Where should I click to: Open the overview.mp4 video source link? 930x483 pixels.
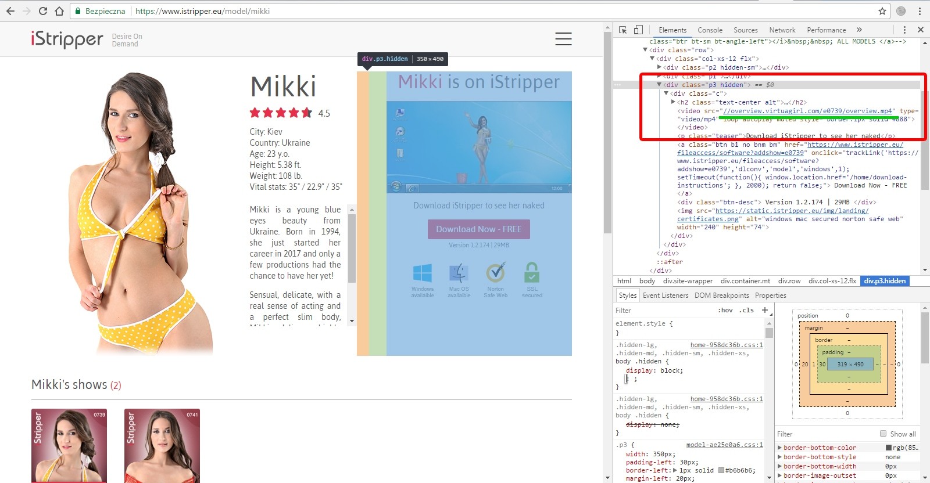coord(807,111)
